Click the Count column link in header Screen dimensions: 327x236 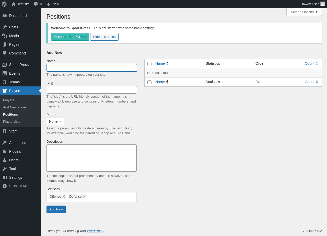coord(309,63)
